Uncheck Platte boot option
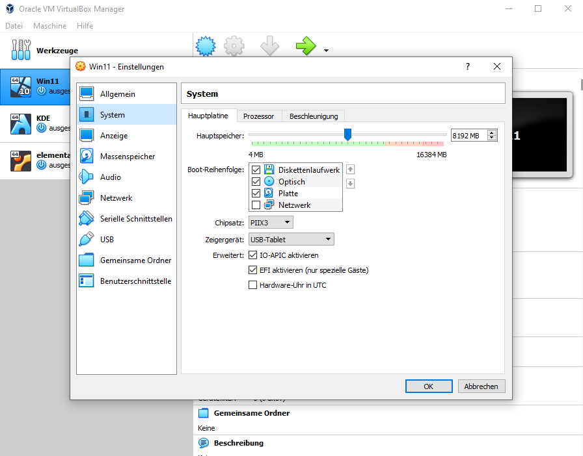The image size is (583, 456). pyautogui.click(x=256, y=193)
